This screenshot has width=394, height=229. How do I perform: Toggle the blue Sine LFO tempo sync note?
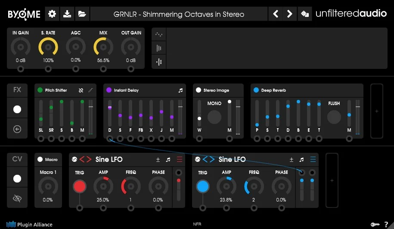coord(301,159)
